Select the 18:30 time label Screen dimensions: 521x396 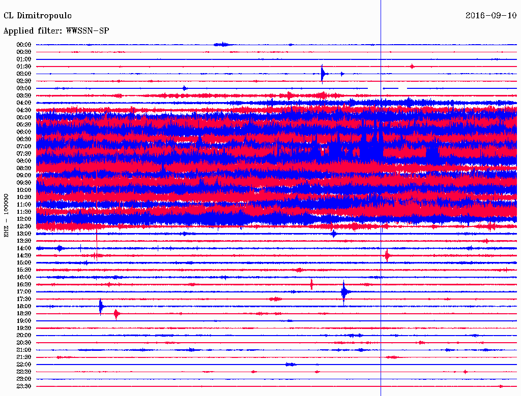[x=24, y=314]
